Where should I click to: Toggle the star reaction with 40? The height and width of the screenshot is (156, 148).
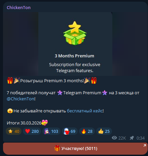pyautogui.click(x=13, y=131)
